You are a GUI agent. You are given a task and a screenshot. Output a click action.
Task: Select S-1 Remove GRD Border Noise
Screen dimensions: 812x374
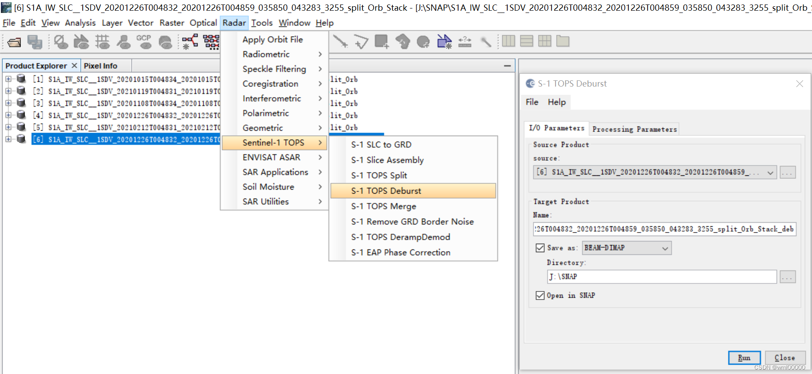[x=413, y=221]
